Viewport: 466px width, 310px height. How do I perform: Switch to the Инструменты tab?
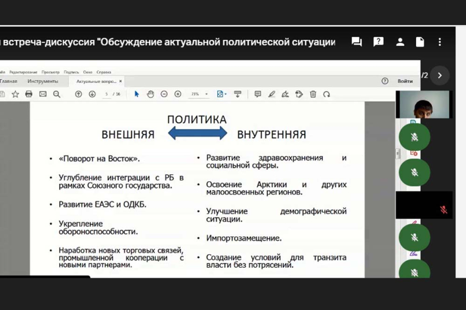coord(43,81)
